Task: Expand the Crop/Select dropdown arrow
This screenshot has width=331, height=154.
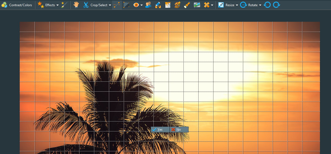Action: [x=110, y=5]
